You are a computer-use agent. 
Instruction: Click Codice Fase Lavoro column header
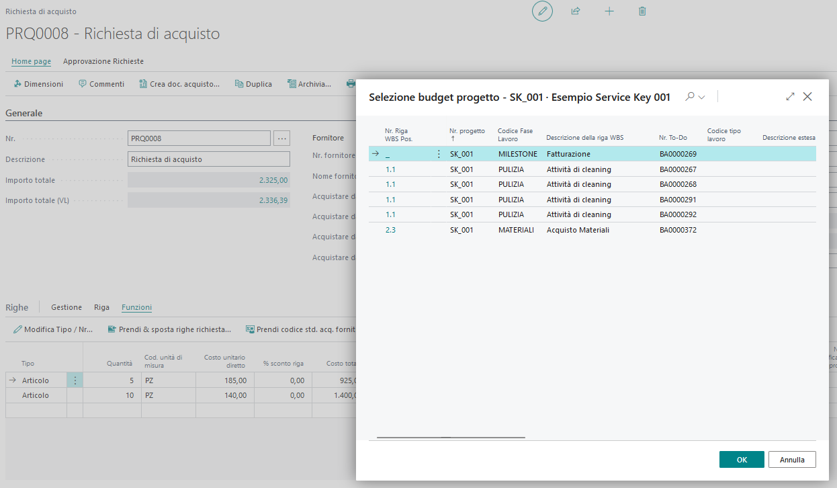(x=515, y=134)
